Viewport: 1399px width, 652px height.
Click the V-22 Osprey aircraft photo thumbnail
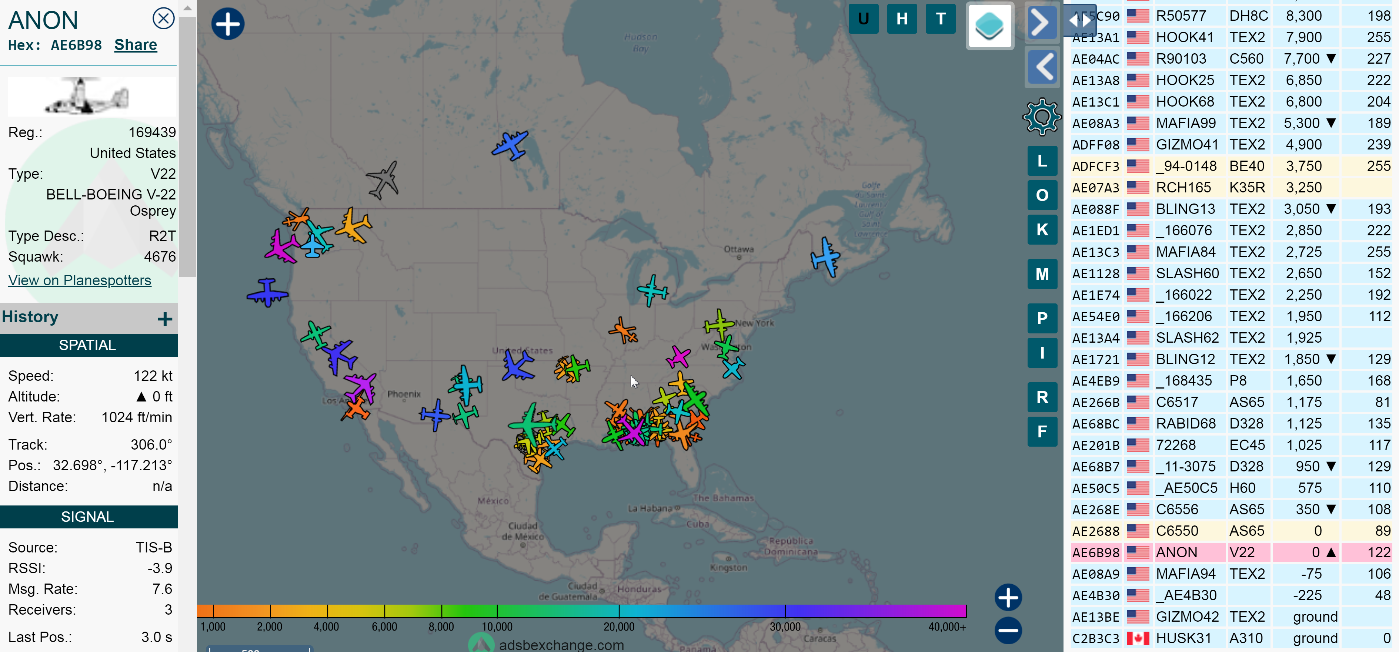[91, 97]
